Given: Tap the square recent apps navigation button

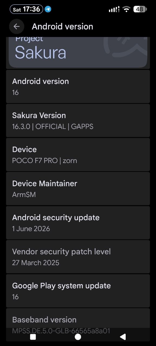Looking at the screenshot, I should [x=33, y=337].
